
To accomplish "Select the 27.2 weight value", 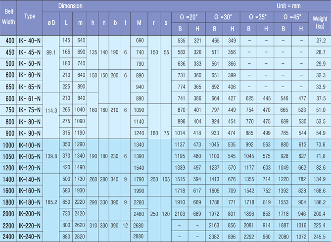I will tap(320, 40).
